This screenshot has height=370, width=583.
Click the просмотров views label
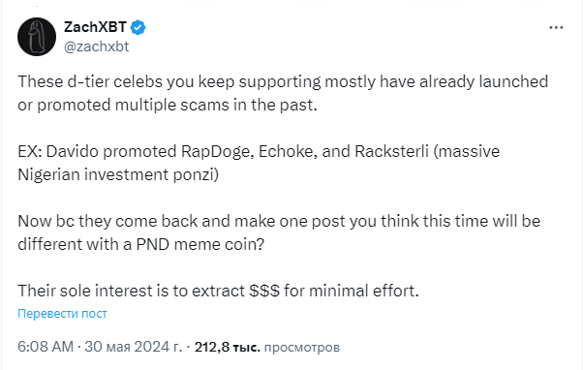tap(302, 348)
